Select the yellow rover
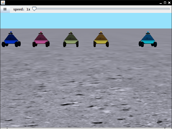The height and width of the screenshot is (129, 172). 101,40
